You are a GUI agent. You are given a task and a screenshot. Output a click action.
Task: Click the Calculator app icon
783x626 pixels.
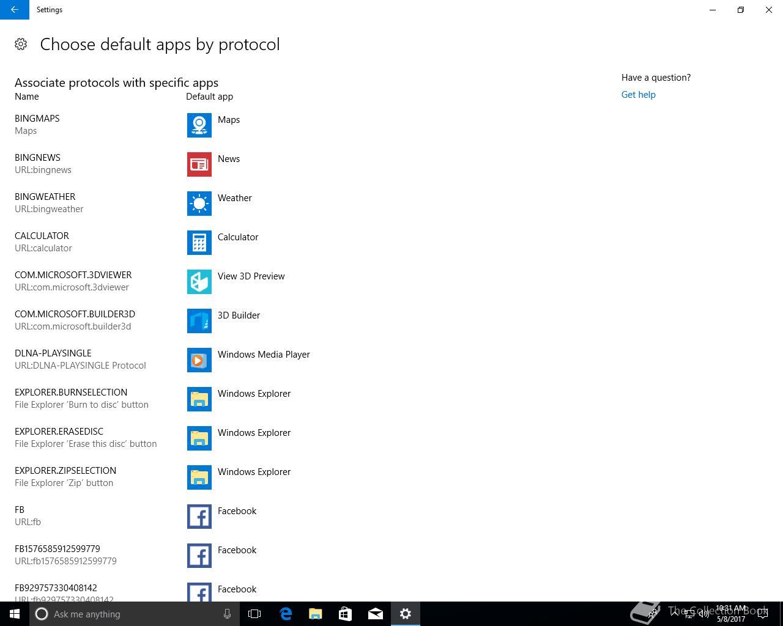click(x=199, y=243)
